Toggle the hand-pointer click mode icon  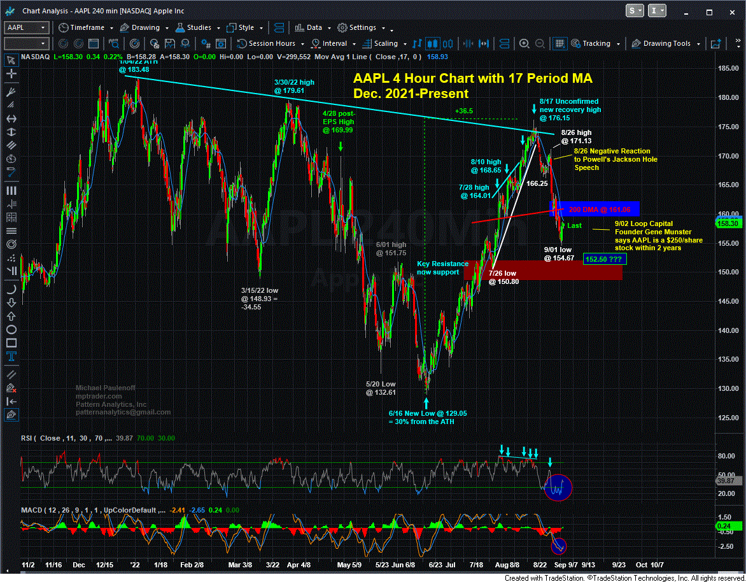(155, 44)
